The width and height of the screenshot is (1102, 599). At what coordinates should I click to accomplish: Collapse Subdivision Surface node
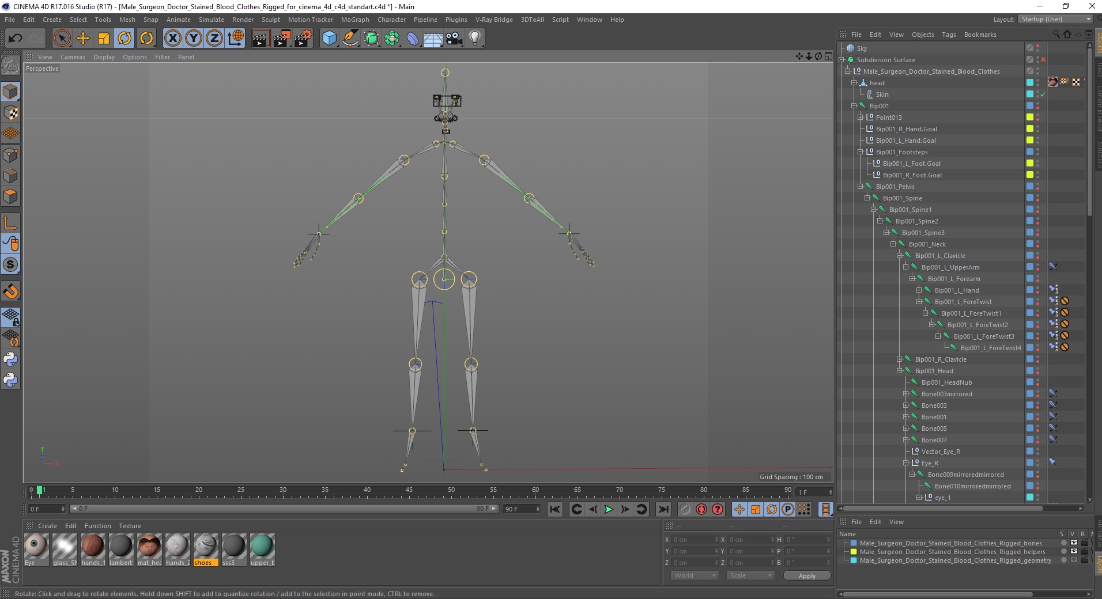[x=841, y=60]
